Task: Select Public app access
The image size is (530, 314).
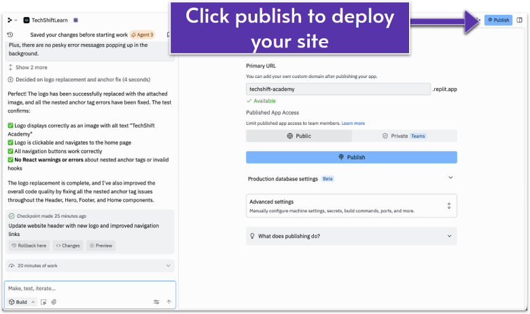Action: pos(299,136)
